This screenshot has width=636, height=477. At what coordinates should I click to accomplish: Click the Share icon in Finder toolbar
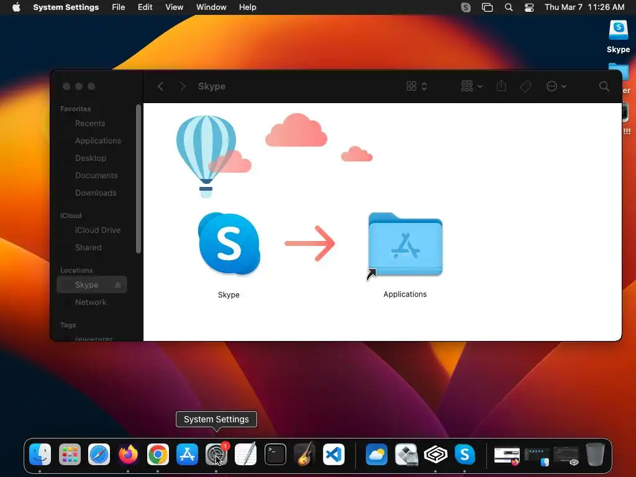click(x=501, y=86)
